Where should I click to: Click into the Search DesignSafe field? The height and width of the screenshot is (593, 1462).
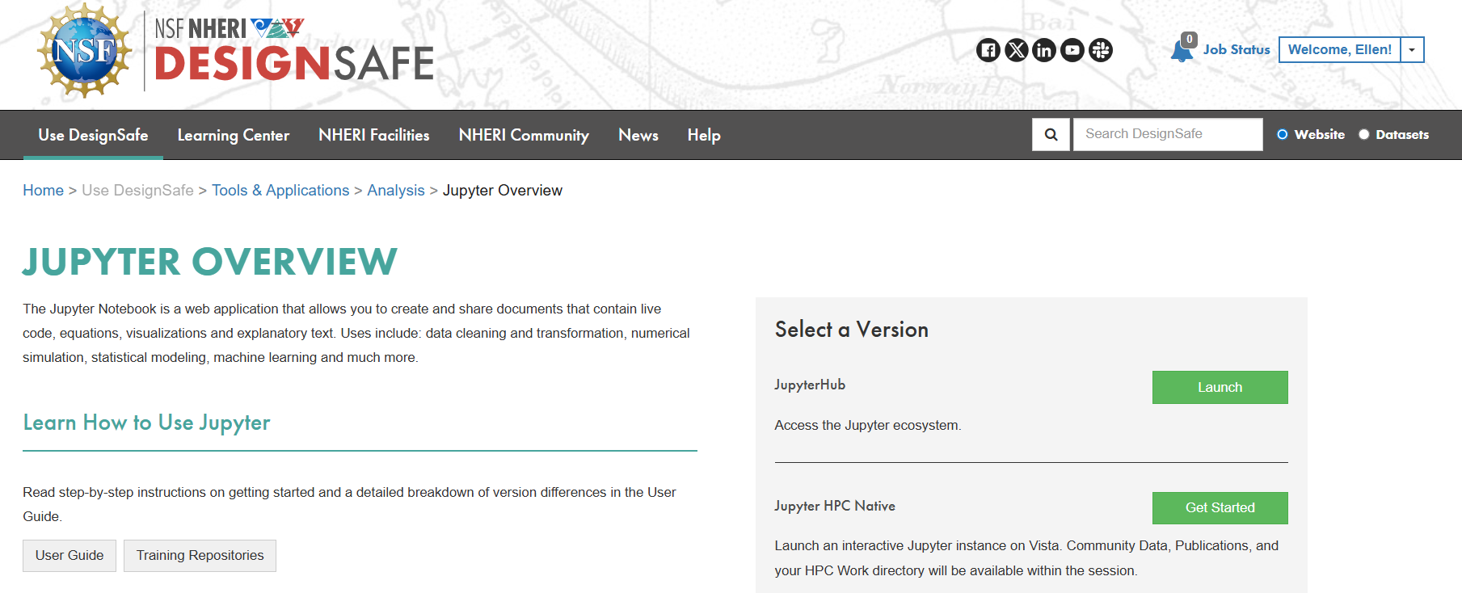click(x=1168, y=134)
